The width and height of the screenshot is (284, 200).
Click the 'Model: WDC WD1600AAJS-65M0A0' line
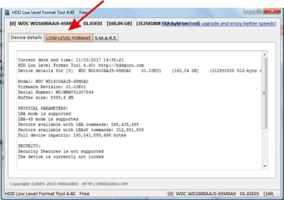[53, 81]
